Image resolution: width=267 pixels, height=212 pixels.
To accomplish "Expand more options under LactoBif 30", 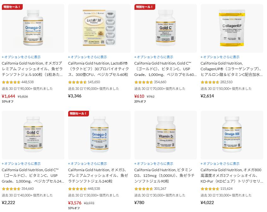I will 87,57.
